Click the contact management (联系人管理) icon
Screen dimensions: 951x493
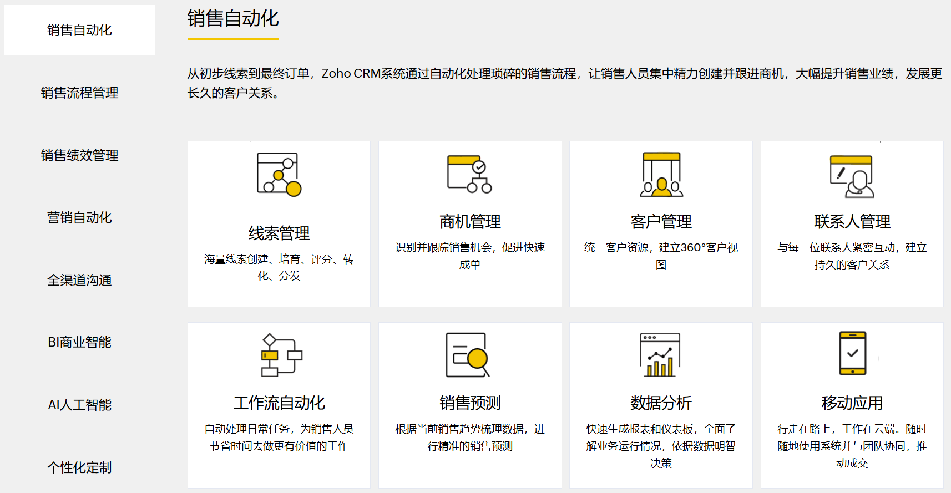click(x=852, y=176)
